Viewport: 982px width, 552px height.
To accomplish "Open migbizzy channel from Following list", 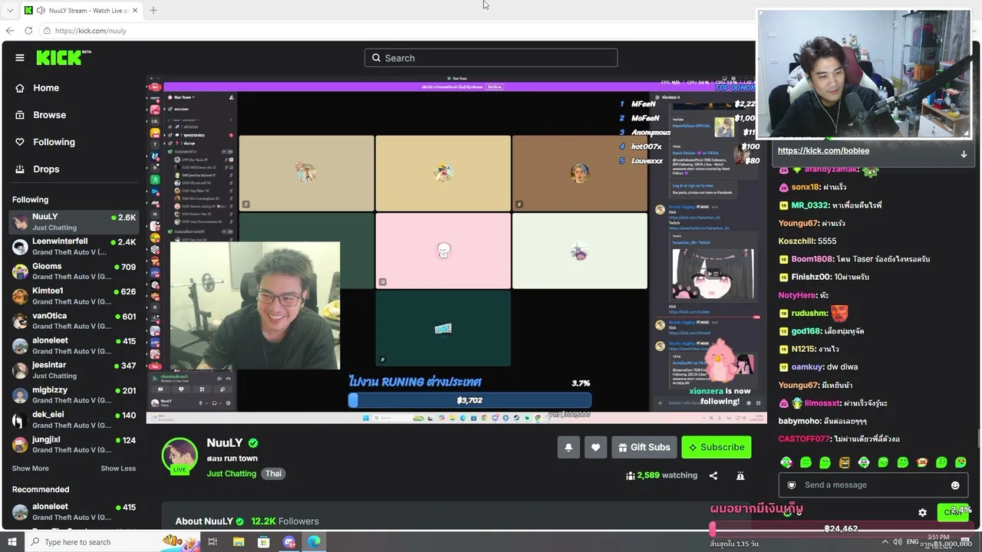I will point(74,395).
